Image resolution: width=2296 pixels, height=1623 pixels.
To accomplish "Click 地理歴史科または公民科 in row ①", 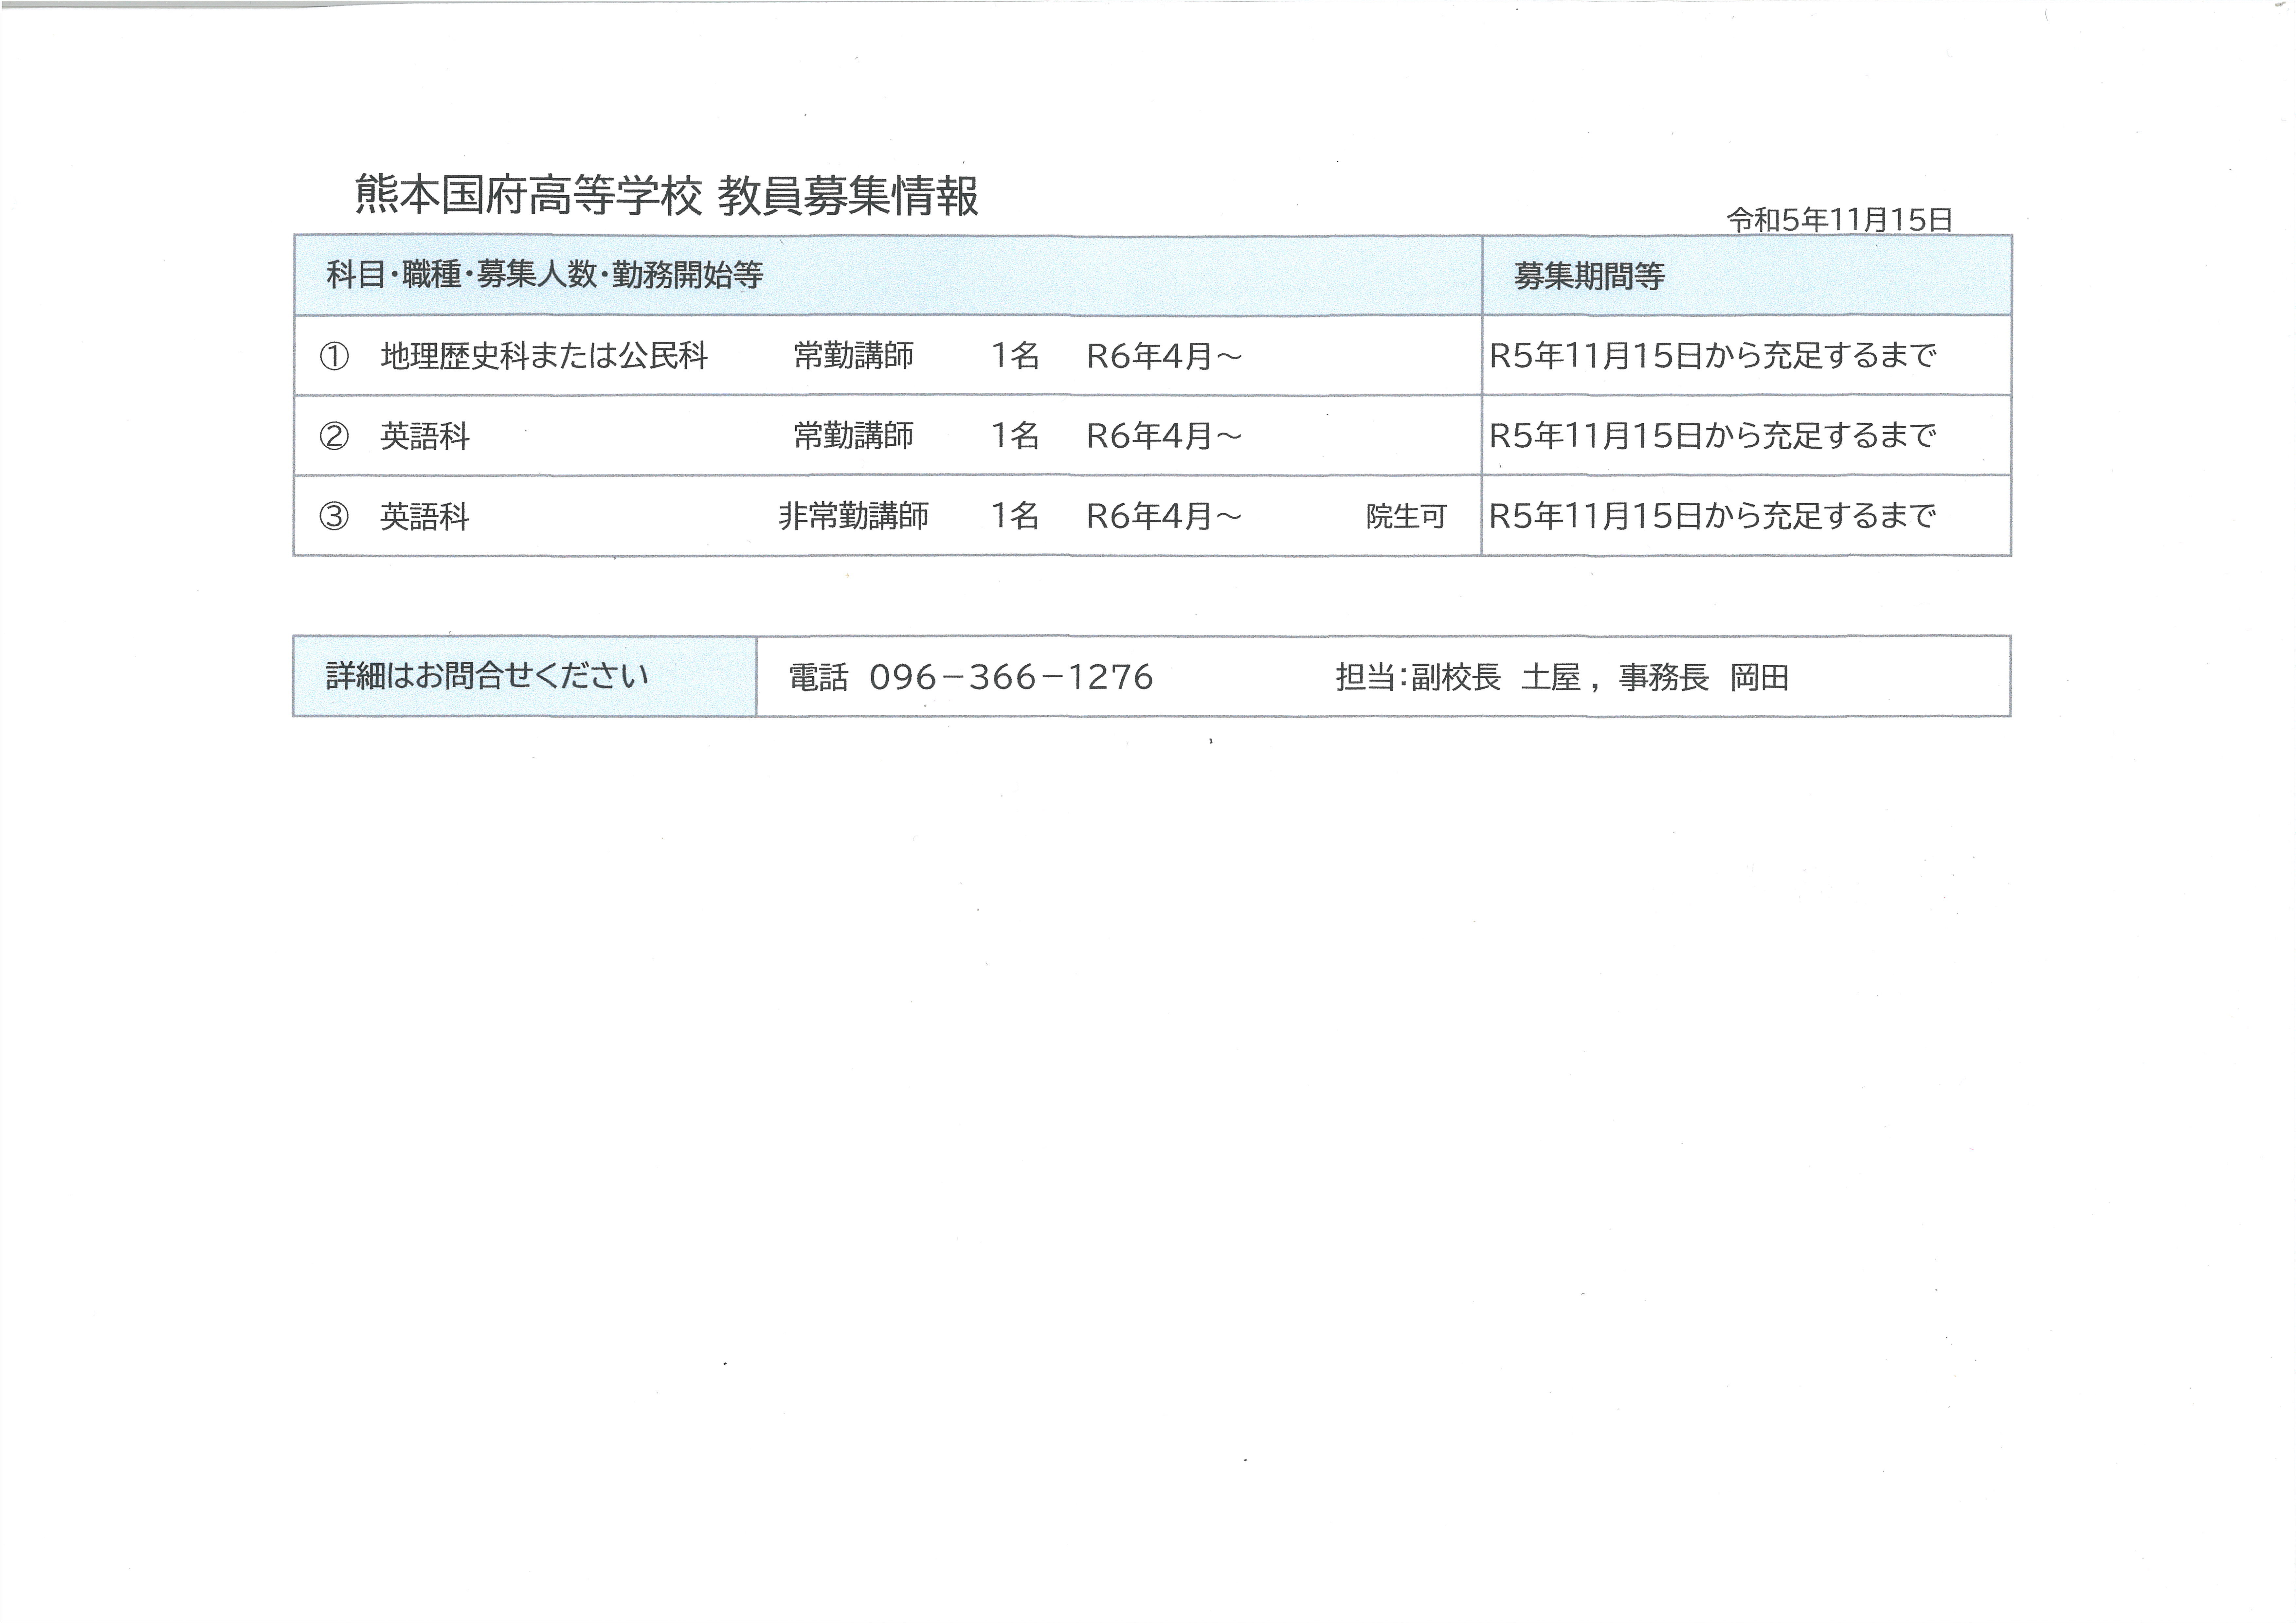I will click(544, 356).
